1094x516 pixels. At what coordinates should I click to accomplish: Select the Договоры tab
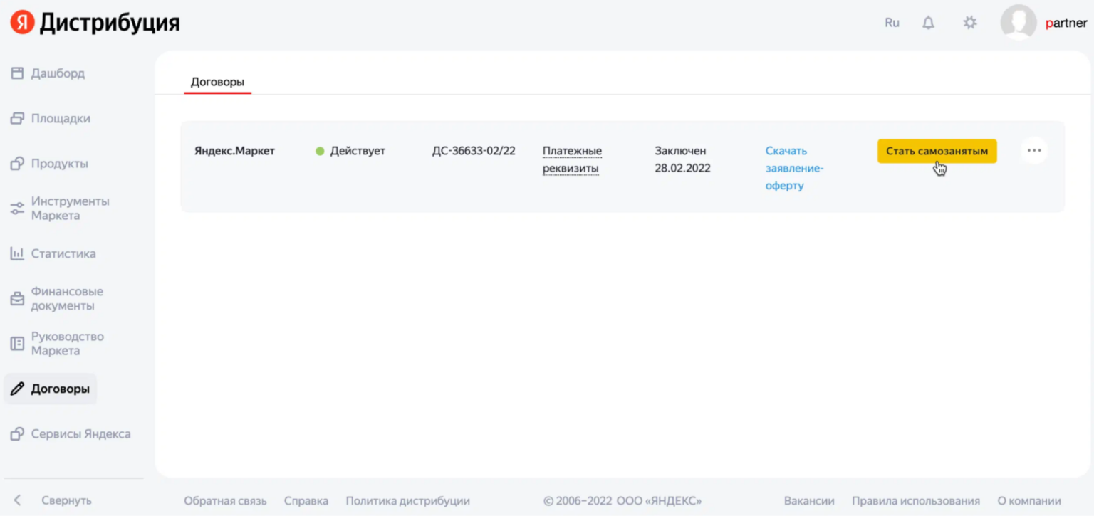[217, 83]
